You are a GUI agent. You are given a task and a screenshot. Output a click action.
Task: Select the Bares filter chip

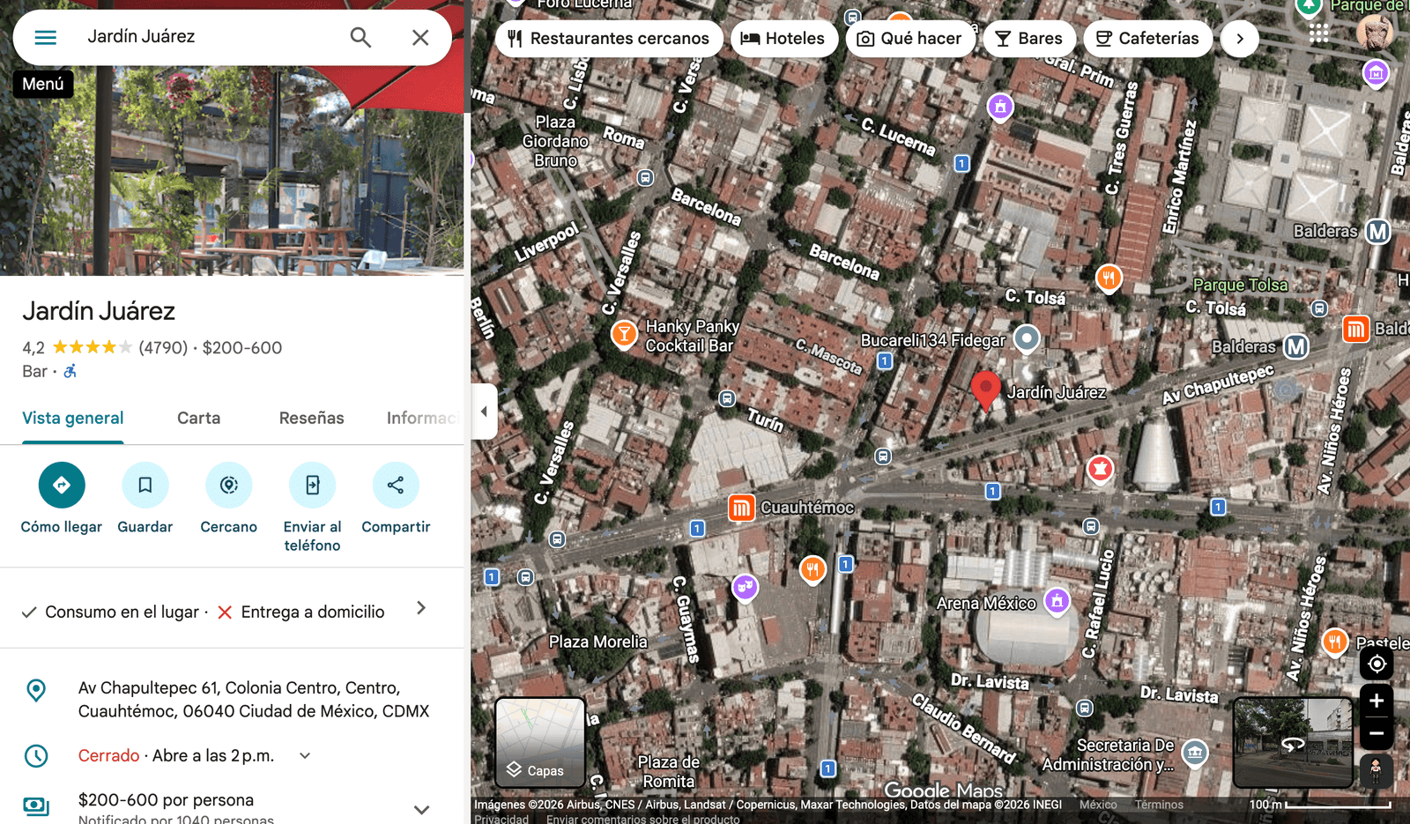click(x=1029, y=39)
